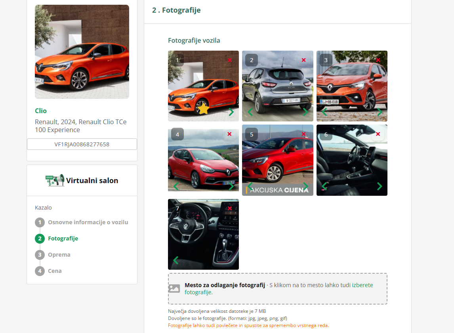Click the 'Fotografije vozila' heading
This screenshot has height=333, width=454.
[x=194, y=40]
